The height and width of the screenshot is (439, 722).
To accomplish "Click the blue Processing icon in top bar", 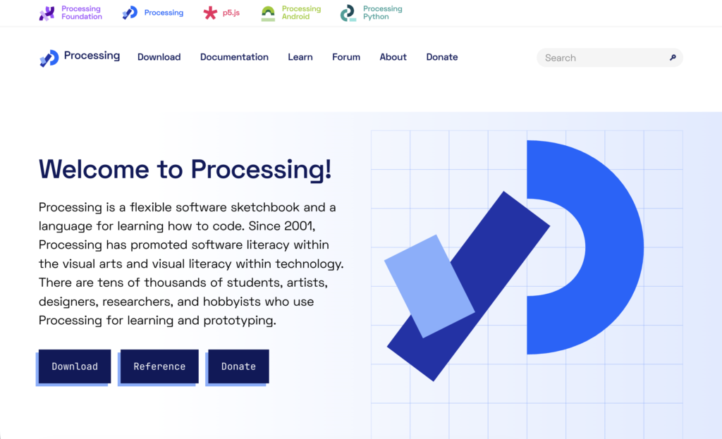I will [x=130, y=13].
